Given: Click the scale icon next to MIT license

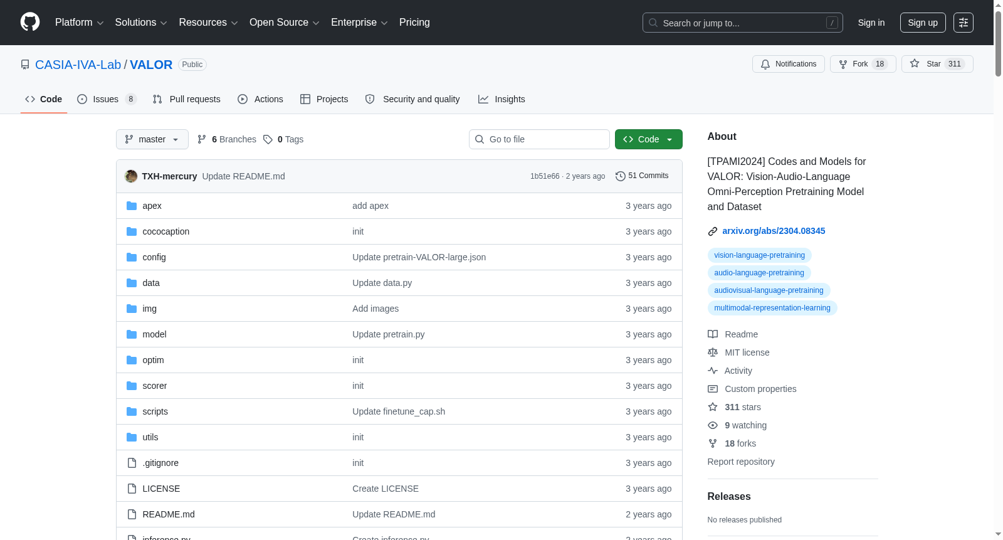Looking at the screenshot, I should pyautogui.click(x=713, y=352).
